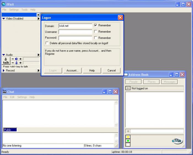Click 'No one listening' status text
193x155 pixels.
(x=12, y=146)
